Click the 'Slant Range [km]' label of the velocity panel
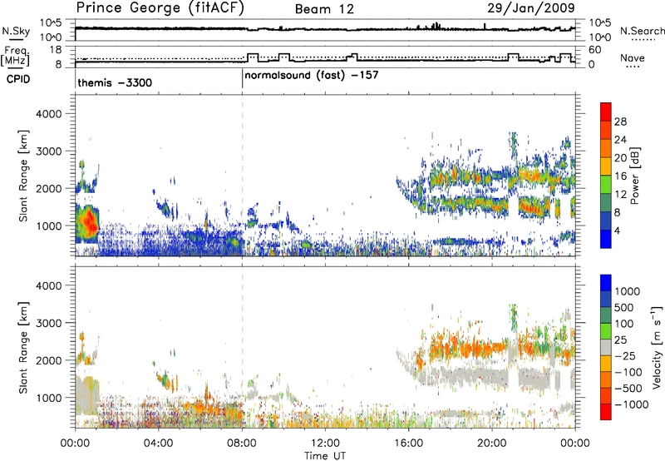665x461 pixels. tap(23, 348)
